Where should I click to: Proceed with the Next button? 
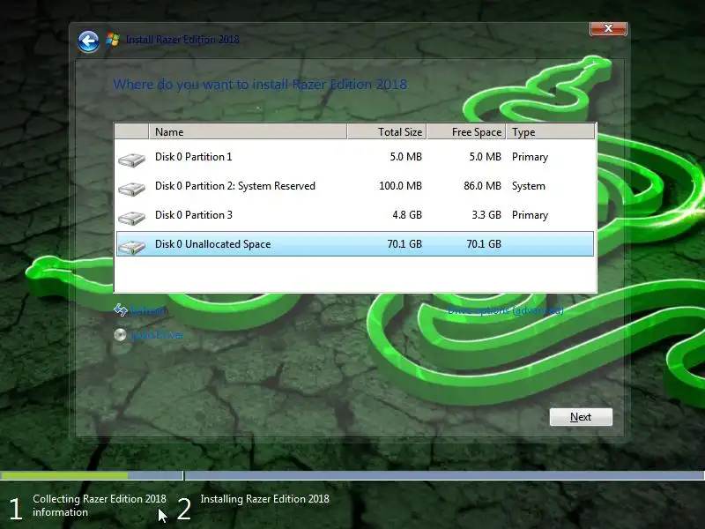point(581,417)
